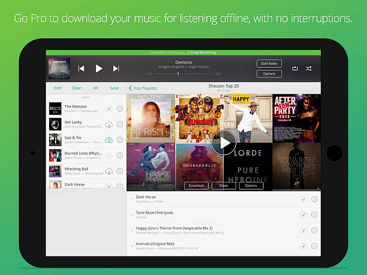
Task: Select Animals (Original Mix) in playlist
Action: pos(224,246)
